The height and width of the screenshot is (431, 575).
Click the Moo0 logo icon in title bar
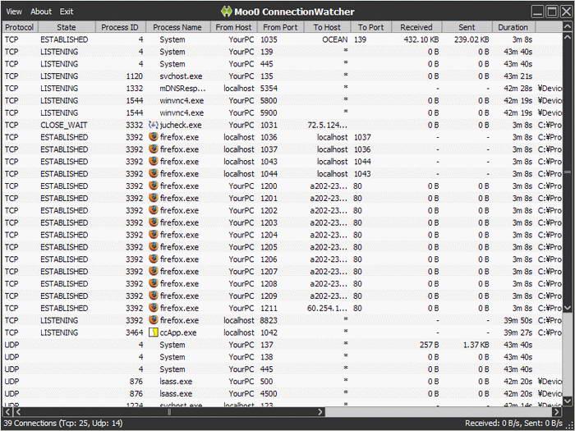pos(227,11)
